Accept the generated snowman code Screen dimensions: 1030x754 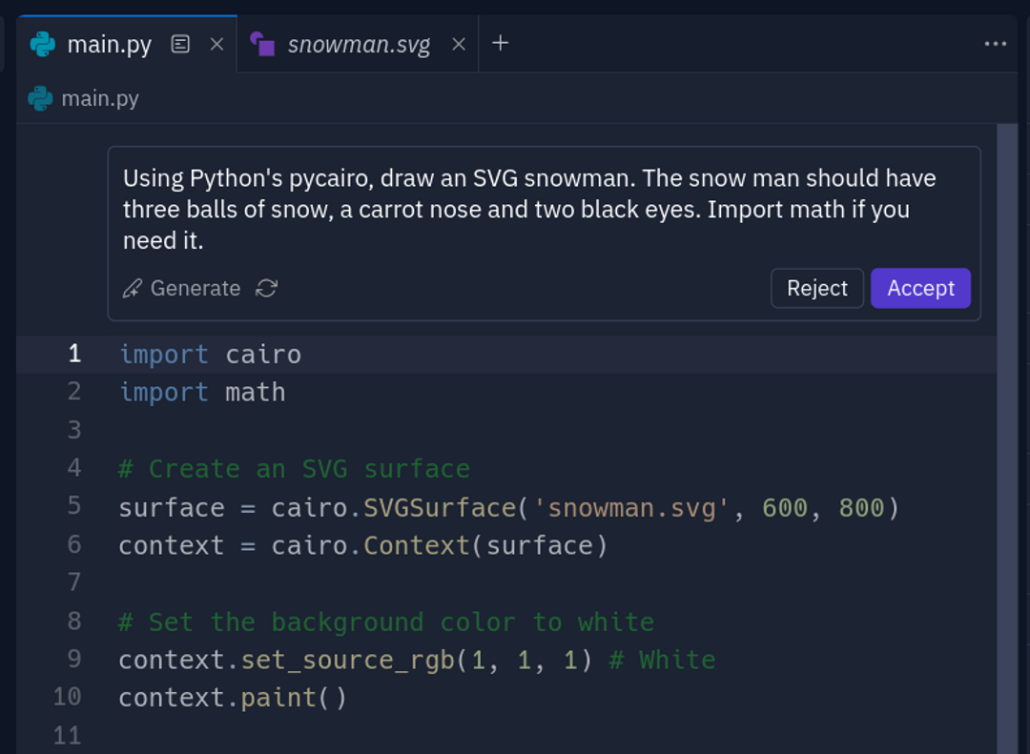click(919, 288)
